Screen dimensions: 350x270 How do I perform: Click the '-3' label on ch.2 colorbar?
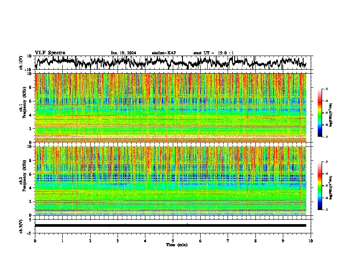tap(326, 162)
